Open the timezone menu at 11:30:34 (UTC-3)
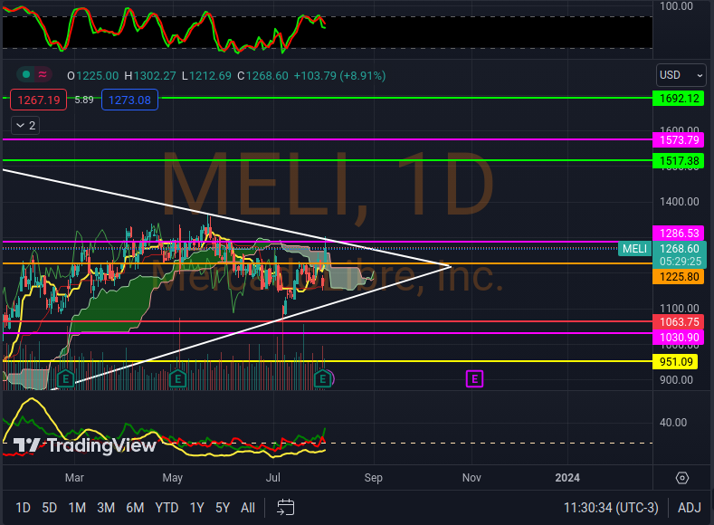The height and width of the screenshot is (525, 714). click(611, 507)
